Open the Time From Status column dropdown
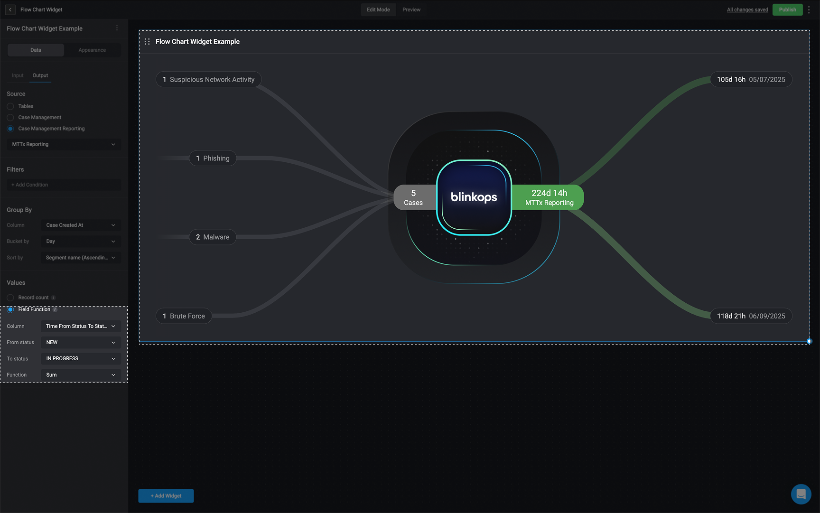820x513 pixels. tap(81, 326)
